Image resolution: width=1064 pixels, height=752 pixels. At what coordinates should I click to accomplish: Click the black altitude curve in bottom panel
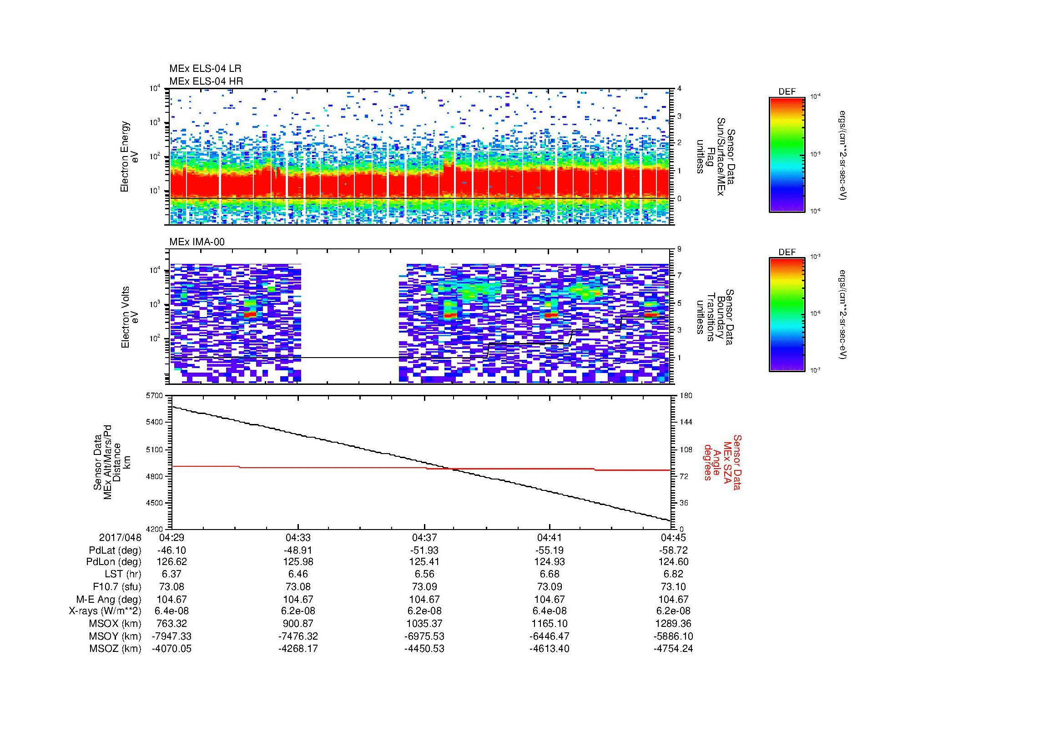421,460
